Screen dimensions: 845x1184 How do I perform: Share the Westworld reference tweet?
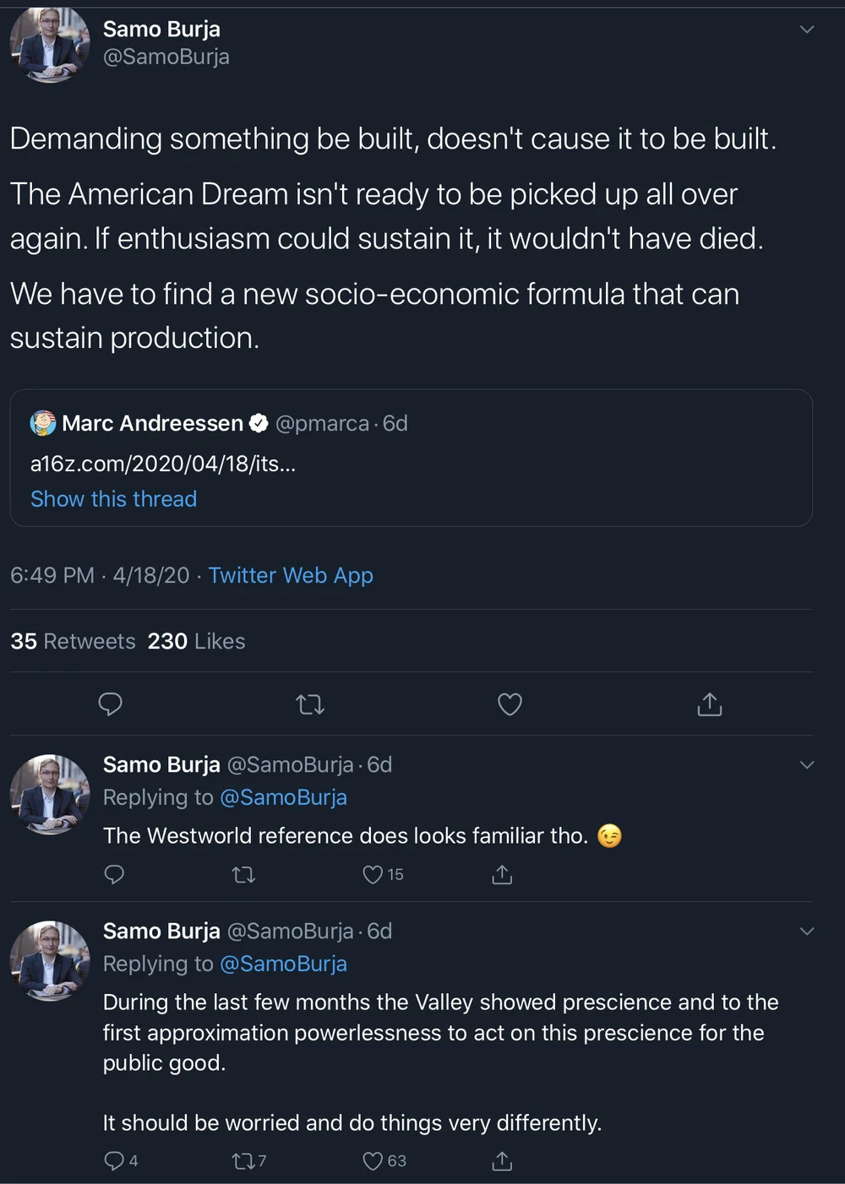(x=502, y=874)
